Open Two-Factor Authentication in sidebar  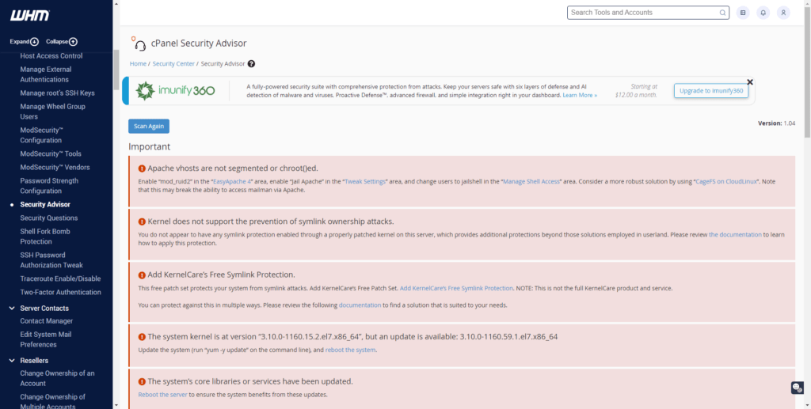(x=60, y=292)
